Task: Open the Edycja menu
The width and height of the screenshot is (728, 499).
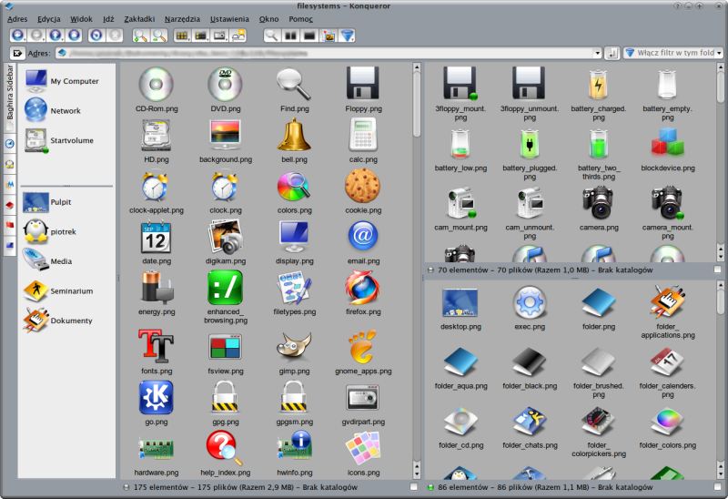Action: point(49,19)
